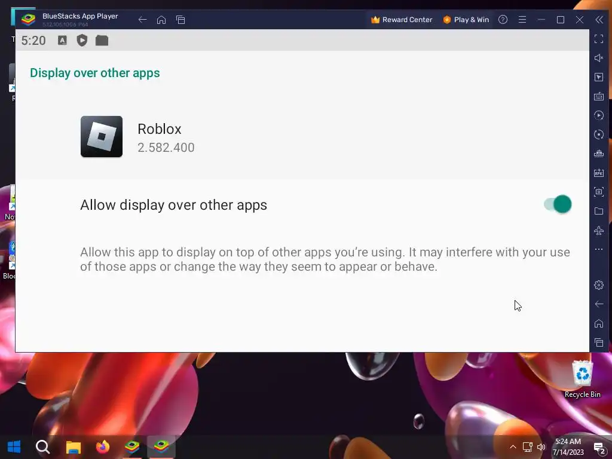Viewport: 612px width, 459px height.
Task: Click Allow display over other apps label
Action: click(x=174, y=205)
